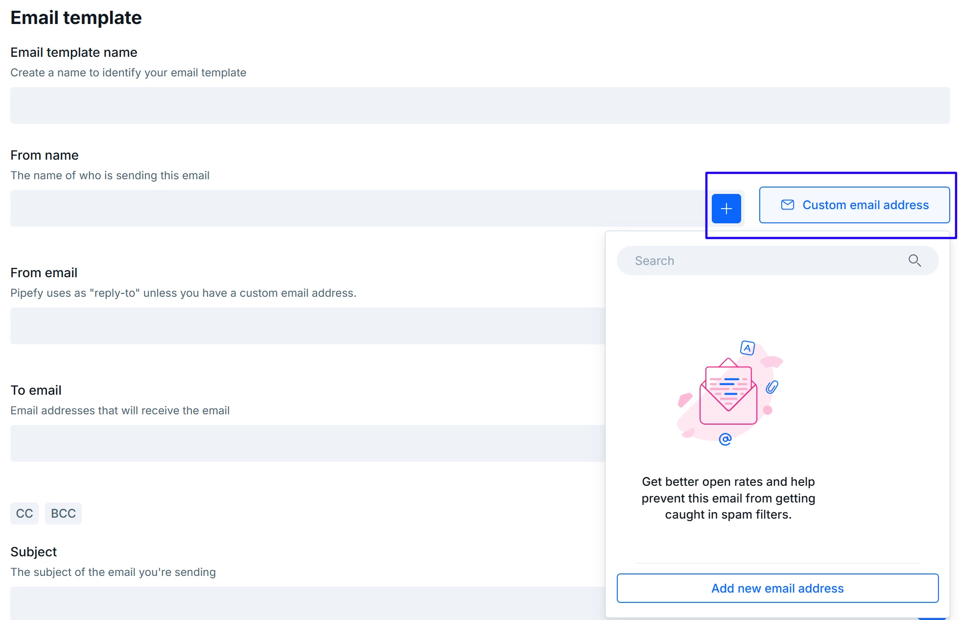Toggle the CC field option
Screen dimensions: 959x620
24,513
